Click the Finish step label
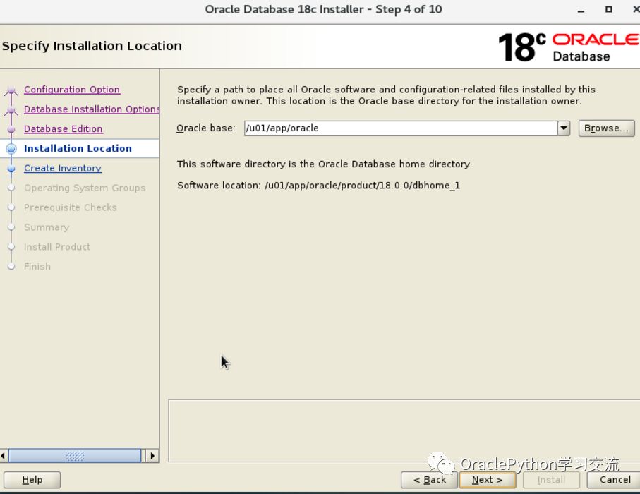The height and width of the screenshot is (494, 640). coord(37,266)
